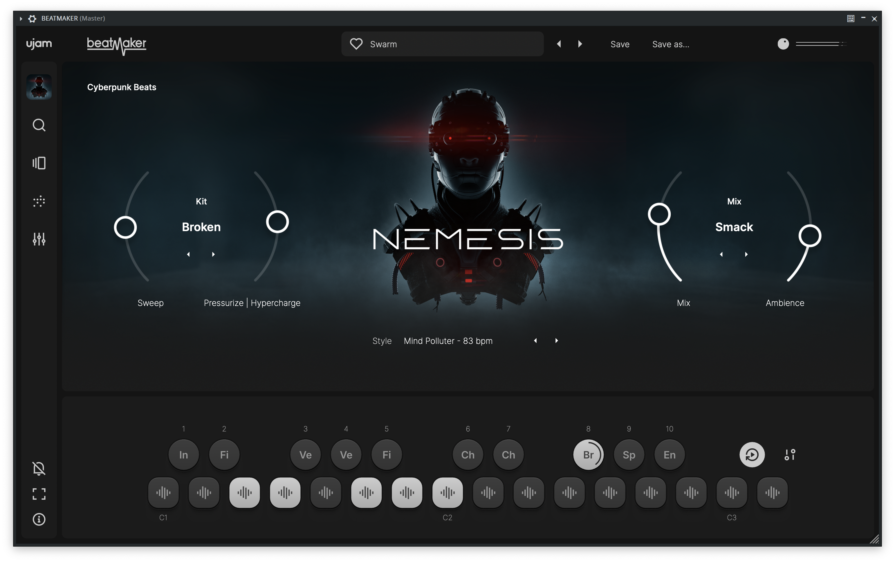Open the preset search magnifier

(39, 125)
